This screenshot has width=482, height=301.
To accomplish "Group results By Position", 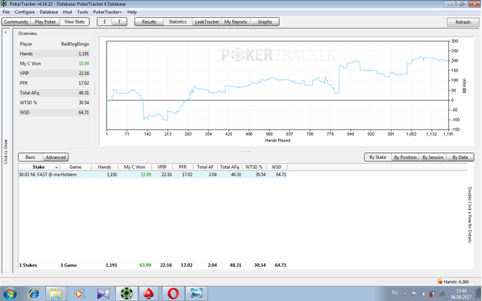I will point(405,157).
